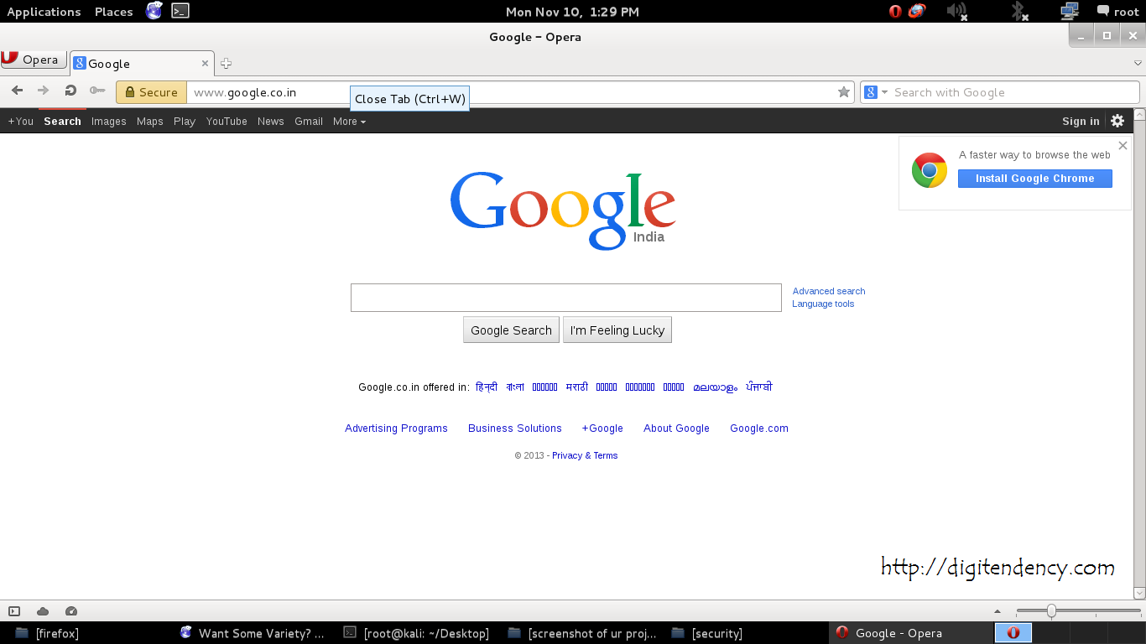Open News in Google bar

271,122
